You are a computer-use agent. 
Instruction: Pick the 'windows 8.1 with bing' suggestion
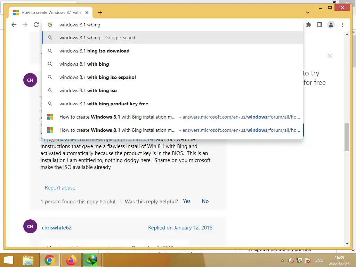coord(172,64)
